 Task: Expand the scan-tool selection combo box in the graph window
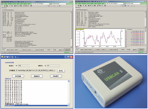[124, 3]
